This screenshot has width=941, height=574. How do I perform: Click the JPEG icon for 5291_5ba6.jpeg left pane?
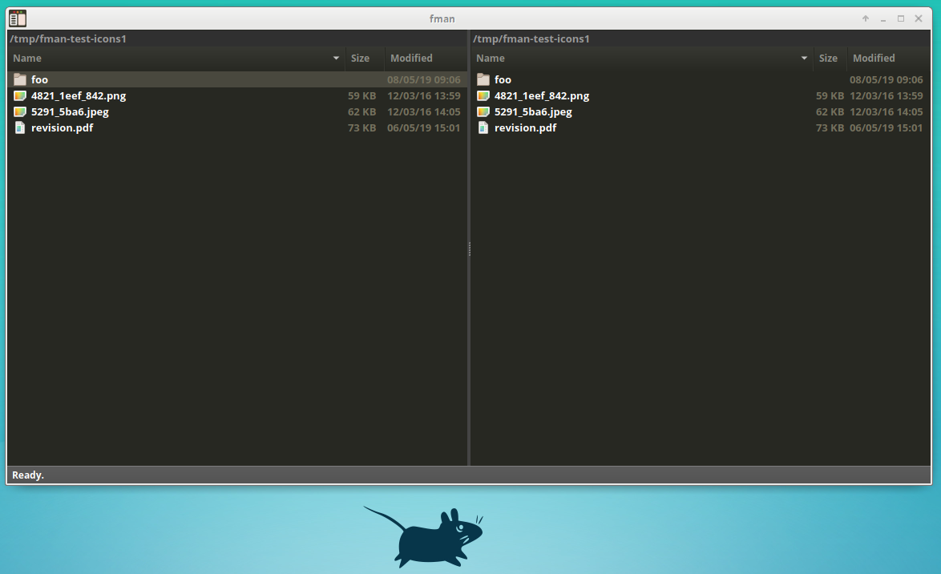coord(19,111)
